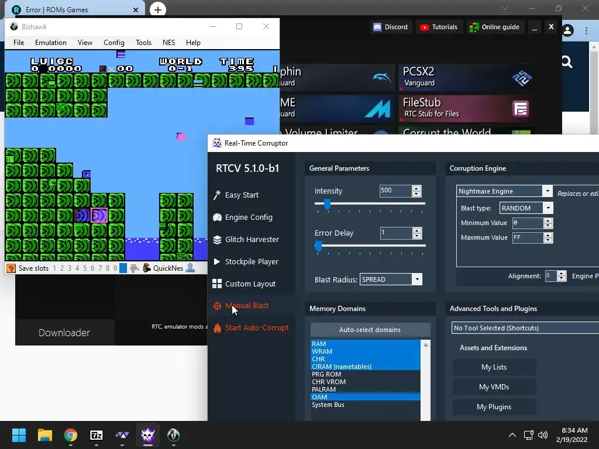Open File Explorer from taskbar

(44, 435)
